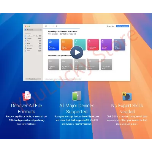The image size is (152, 152).
Task: Click the button at the sidebar bottom
Action: (33, 79)
